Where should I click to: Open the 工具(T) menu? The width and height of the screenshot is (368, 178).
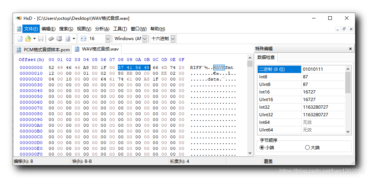120,29
